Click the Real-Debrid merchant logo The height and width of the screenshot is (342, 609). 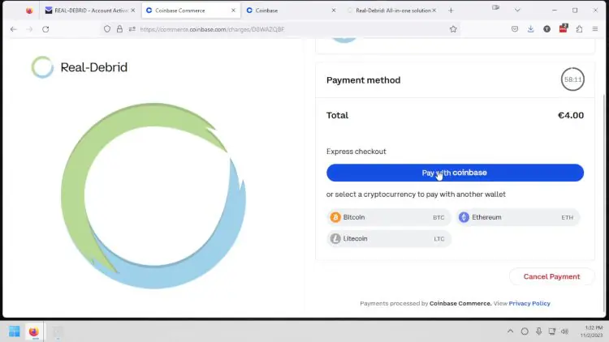[x=42, y=67]
